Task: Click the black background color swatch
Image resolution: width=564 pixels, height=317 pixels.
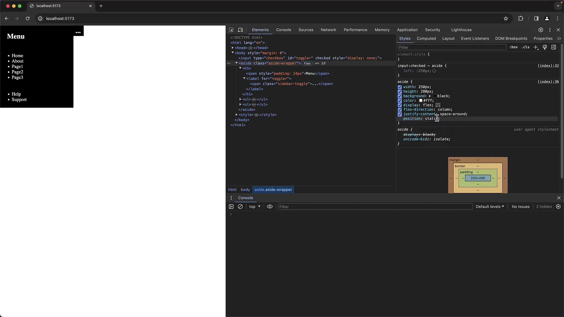Action: [435, 96]
